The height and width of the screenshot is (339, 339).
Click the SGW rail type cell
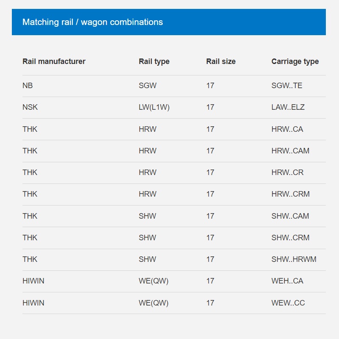[x=147, y=86]
